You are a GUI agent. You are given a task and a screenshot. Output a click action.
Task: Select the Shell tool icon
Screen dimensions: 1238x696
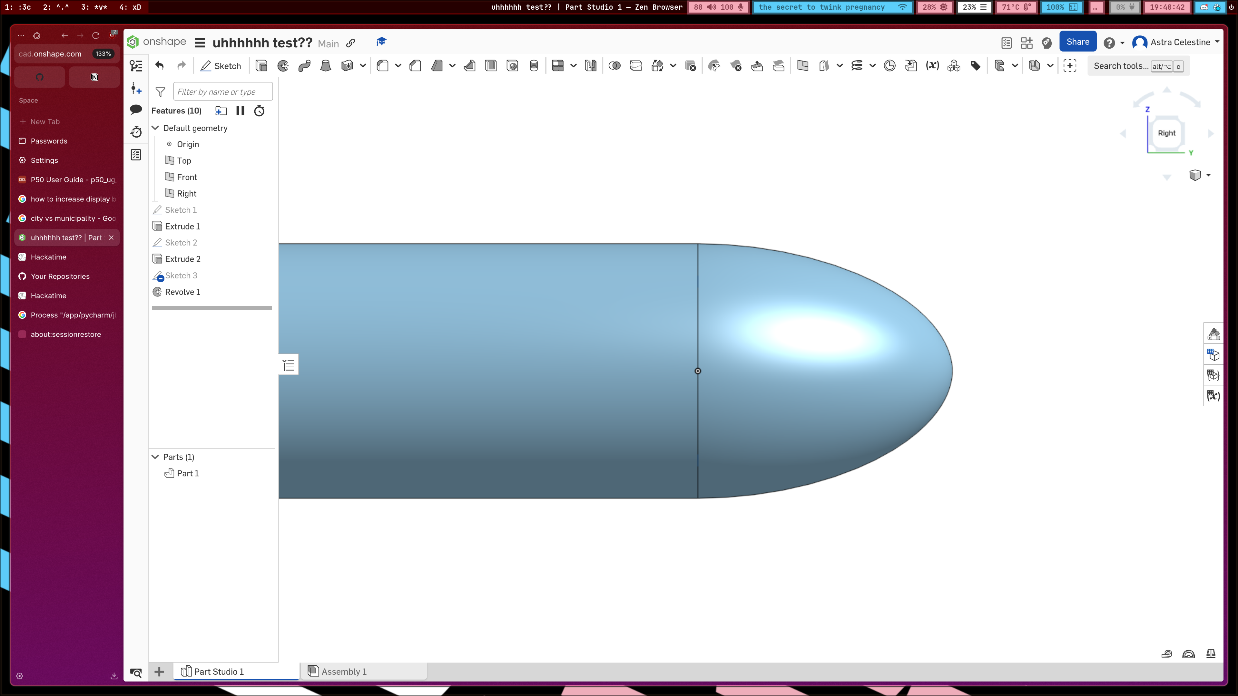pos(491,66)
